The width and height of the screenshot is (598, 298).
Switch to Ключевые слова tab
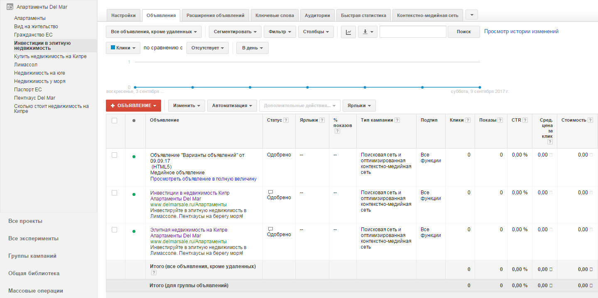274,15
